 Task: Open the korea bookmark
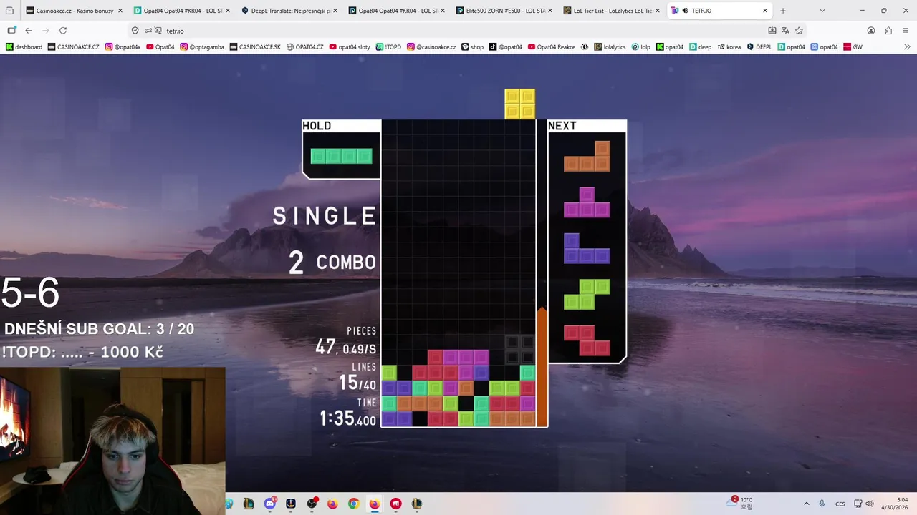click(729, 47)
